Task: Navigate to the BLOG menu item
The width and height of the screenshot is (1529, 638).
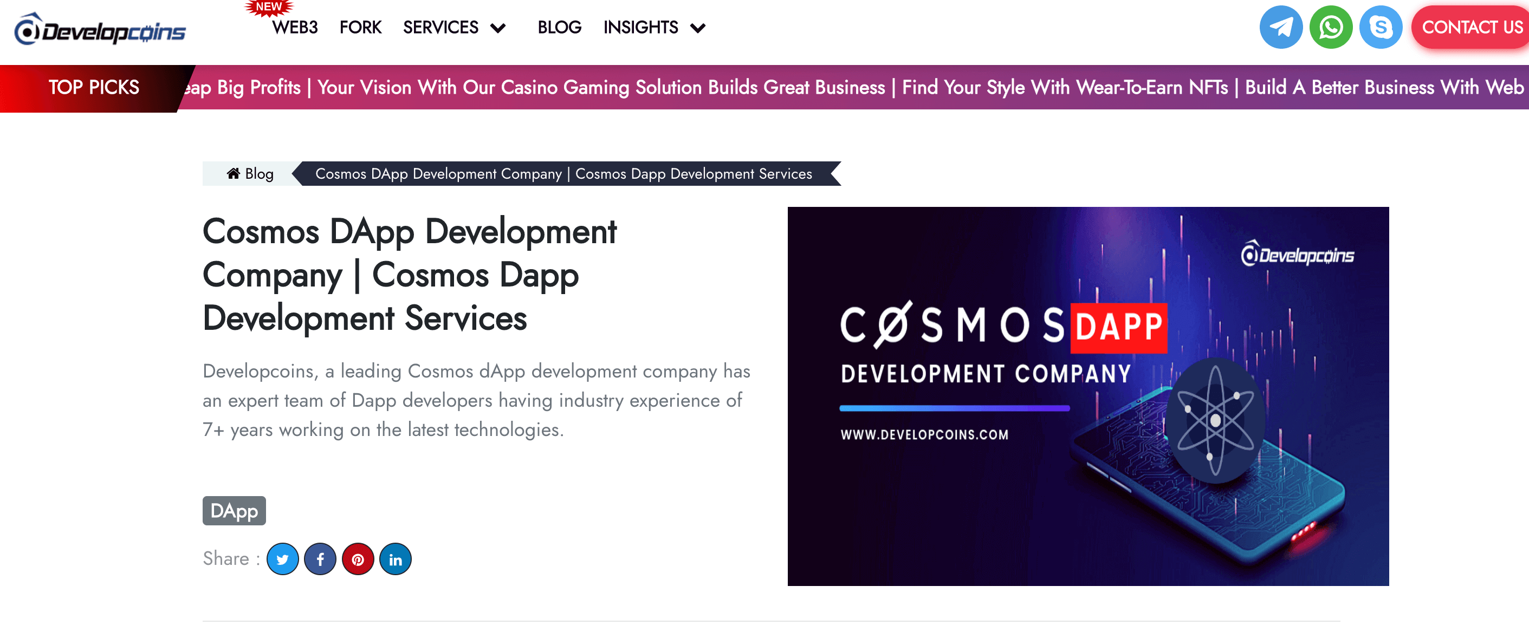Action: [559, 27]
